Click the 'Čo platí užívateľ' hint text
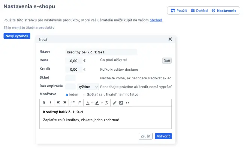The height and width of the screenshot is (150, 244). click(x=114, y=60)
